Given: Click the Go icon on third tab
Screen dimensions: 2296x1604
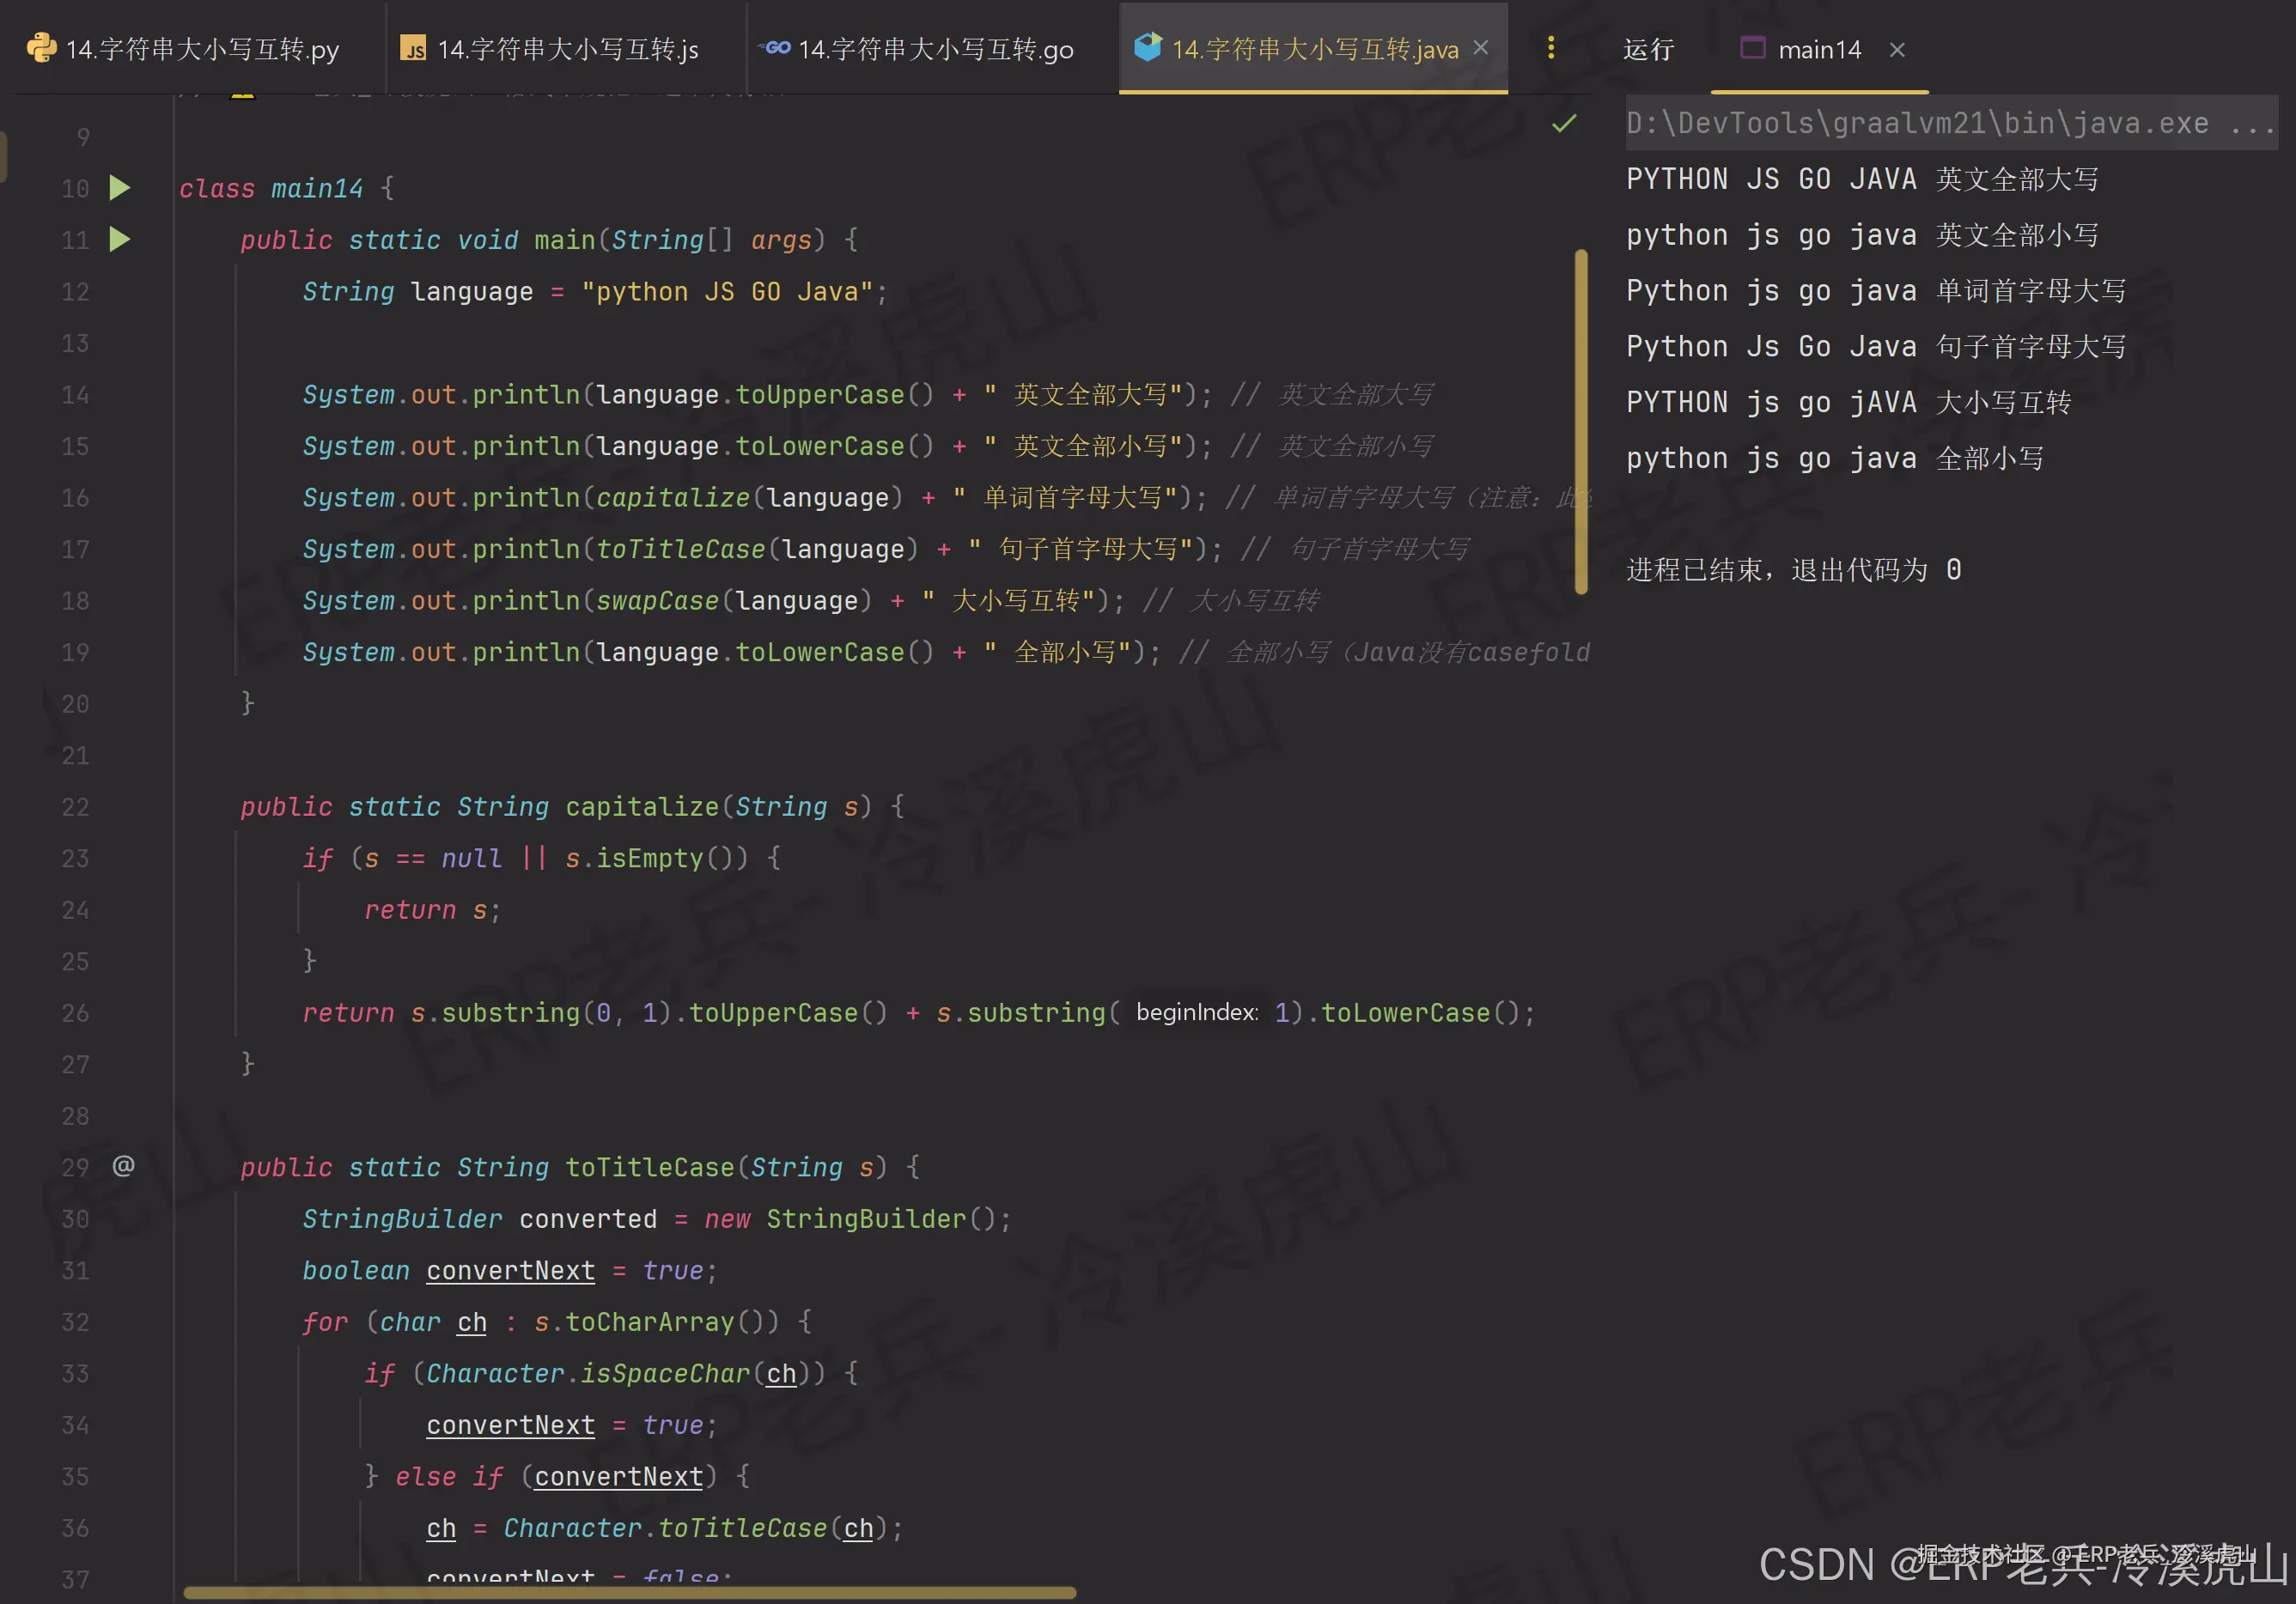Looking at the screenshot, I should (x=775, y=48).
